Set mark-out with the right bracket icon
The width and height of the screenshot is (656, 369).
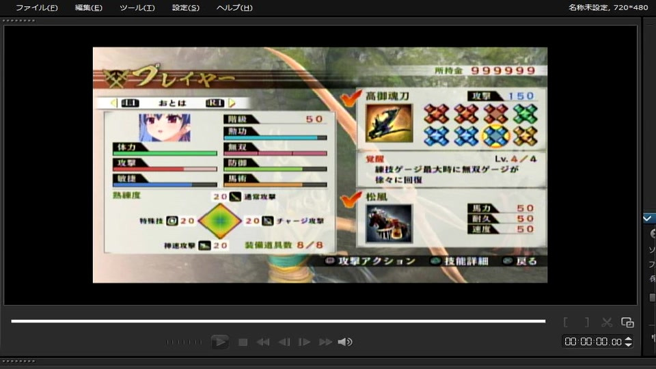(587, 322)
